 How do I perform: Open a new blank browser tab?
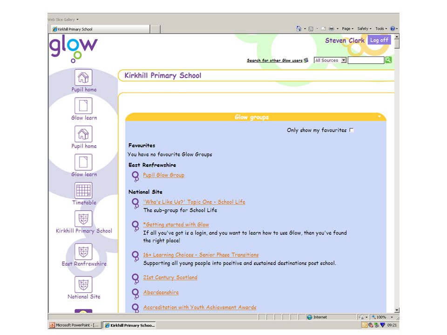point(156,29)
